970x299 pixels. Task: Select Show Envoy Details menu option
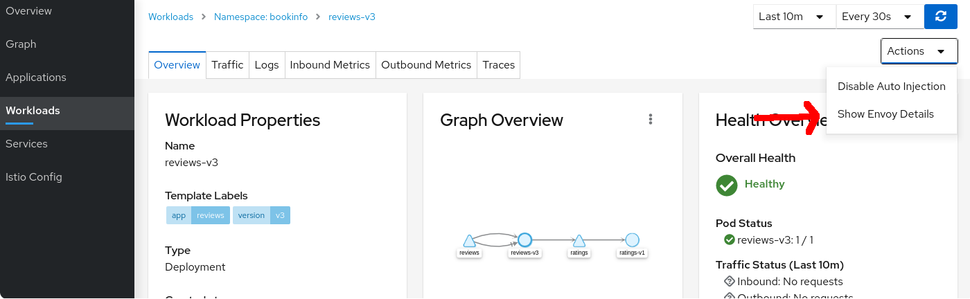point(885,114)
